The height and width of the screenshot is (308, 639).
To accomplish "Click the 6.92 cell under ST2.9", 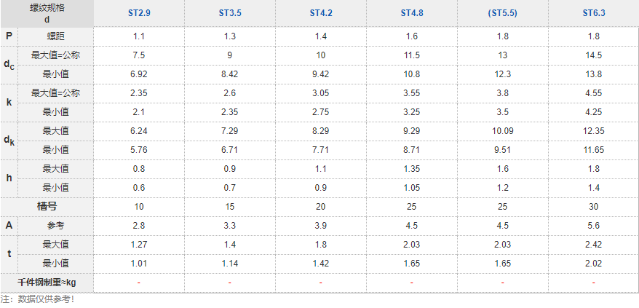I will tap(138, 74).
